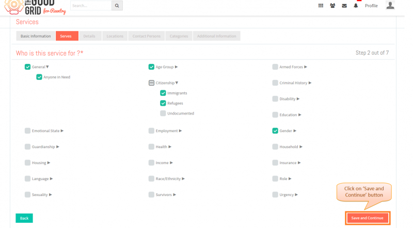Enable the Armed Forces checkbox
Screen dimensions: 413x228
(x=275, y=67)
